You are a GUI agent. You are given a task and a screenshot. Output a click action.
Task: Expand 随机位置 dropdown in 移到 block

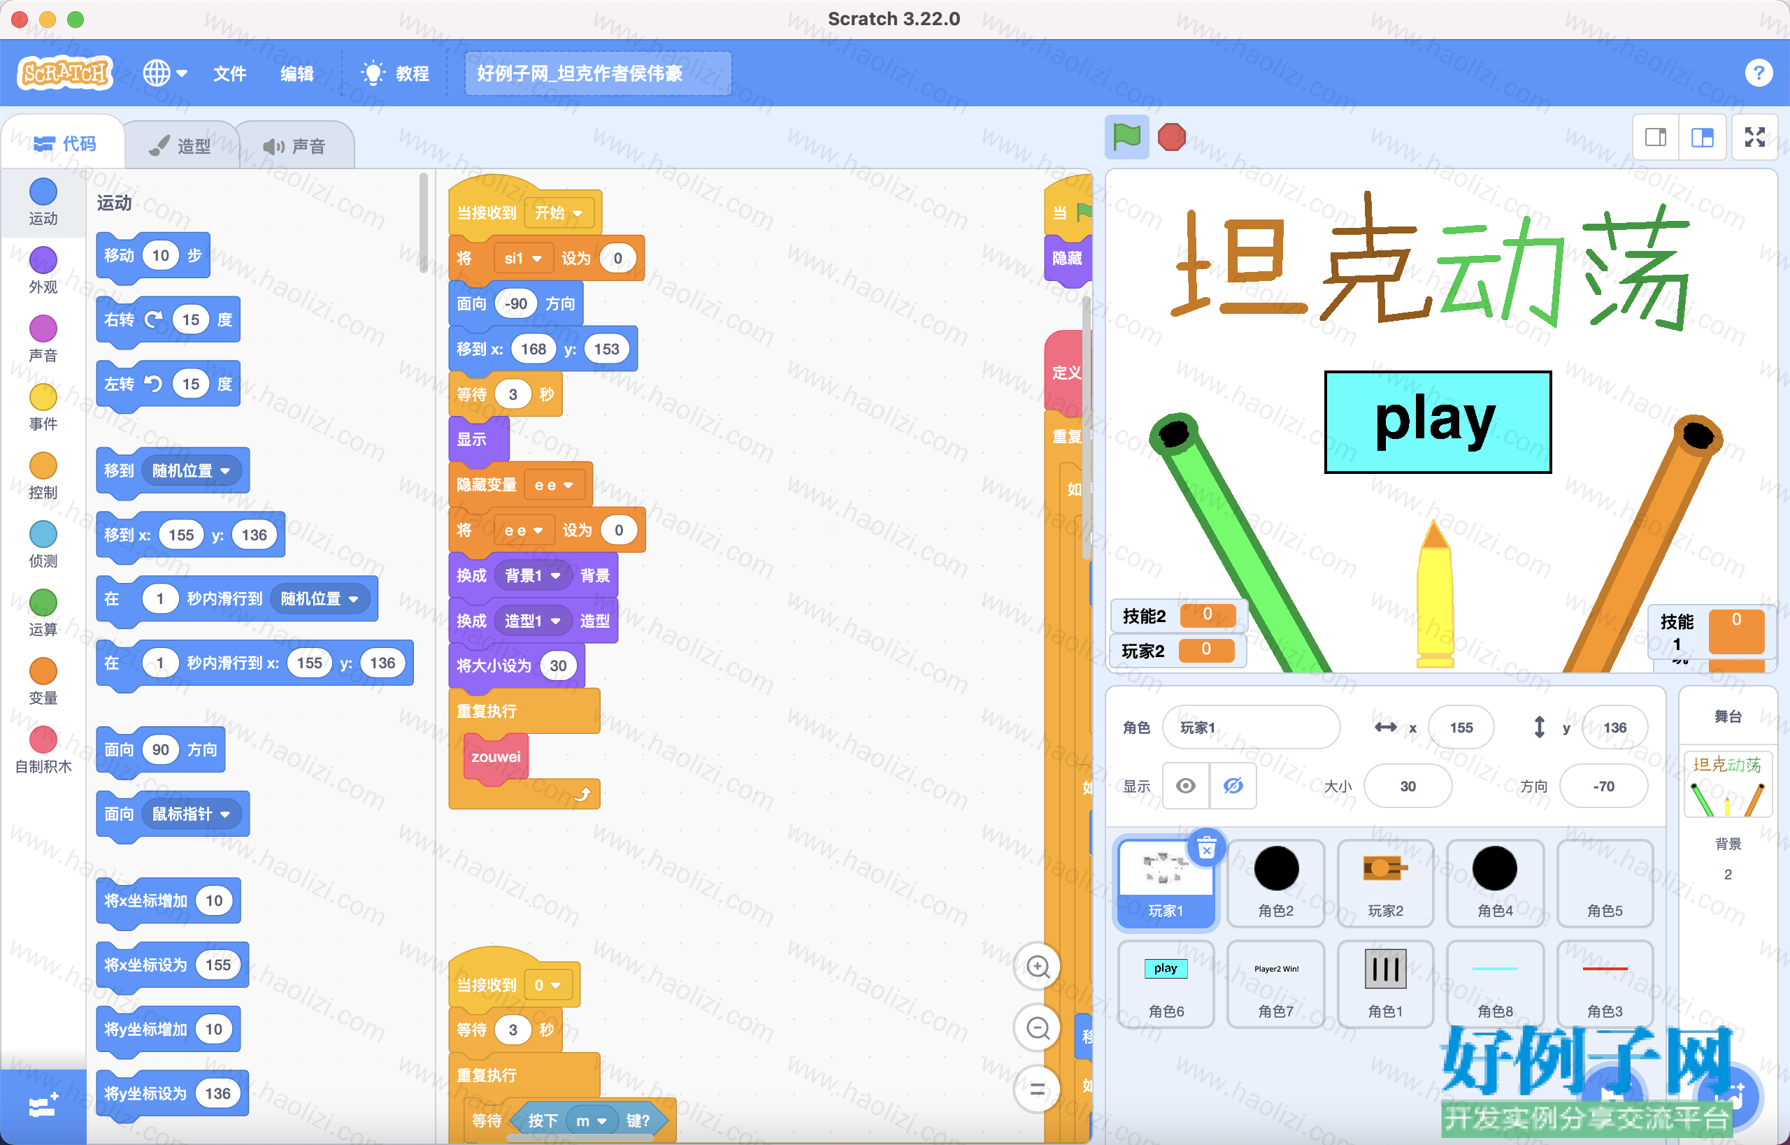pos(191,470)
